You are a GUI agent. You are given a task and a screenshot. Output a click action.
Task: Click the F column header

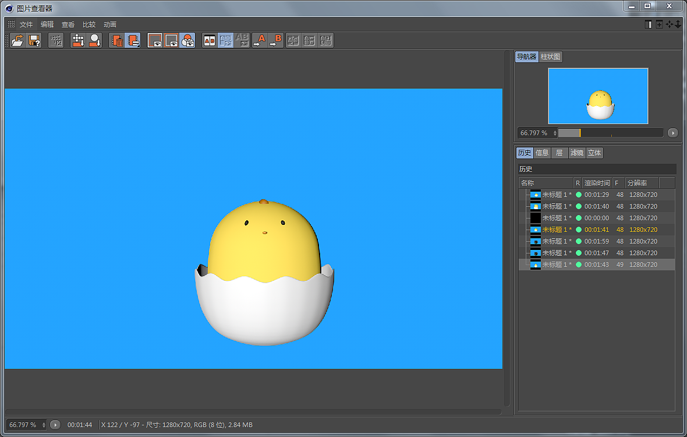(x=619, y=183)
